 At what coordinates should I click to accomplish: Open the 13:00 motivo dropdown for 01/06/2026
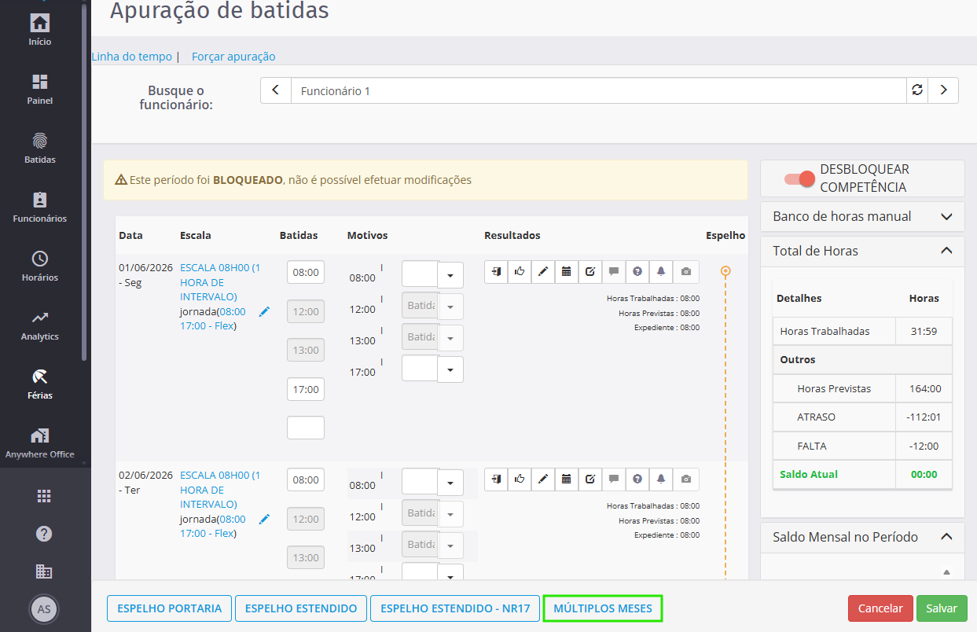tap(450, 338)
